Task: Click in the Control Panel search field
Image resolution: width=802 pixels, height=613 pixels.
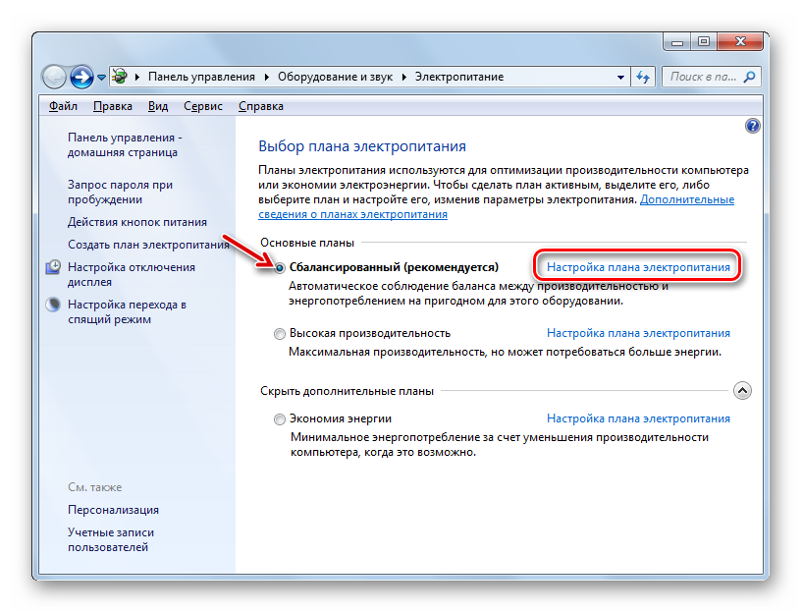Action: (x=699, y=77)
